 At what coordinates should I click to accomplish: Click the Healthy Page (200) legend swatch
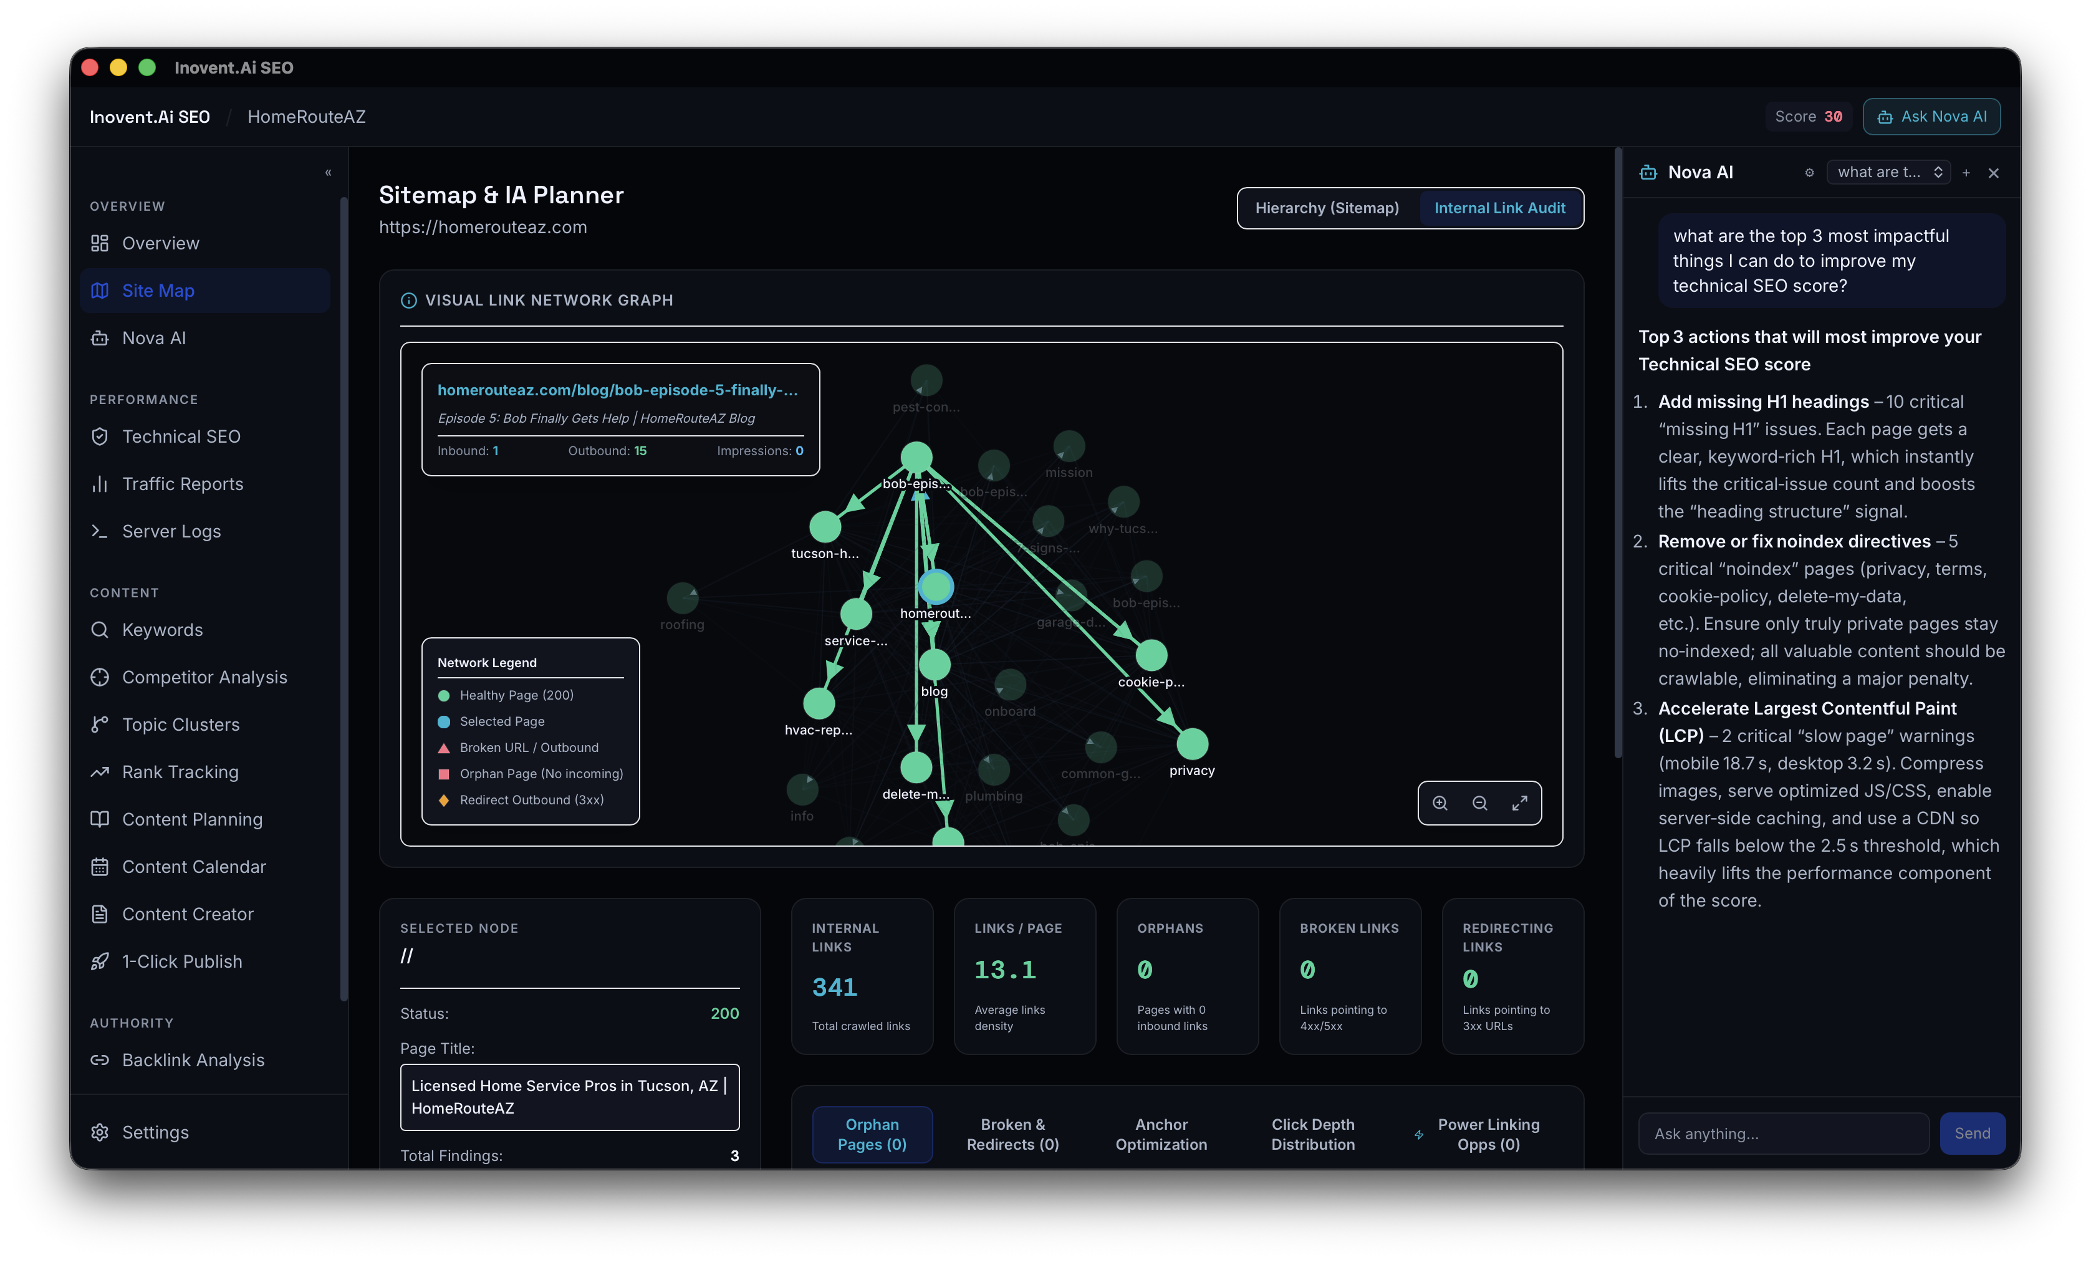[x=443, y=696]
